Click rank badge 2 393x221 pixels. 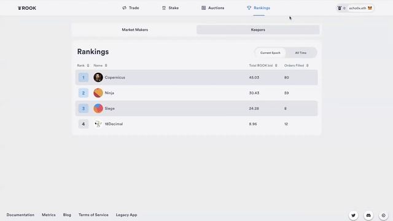pos(84,93)
